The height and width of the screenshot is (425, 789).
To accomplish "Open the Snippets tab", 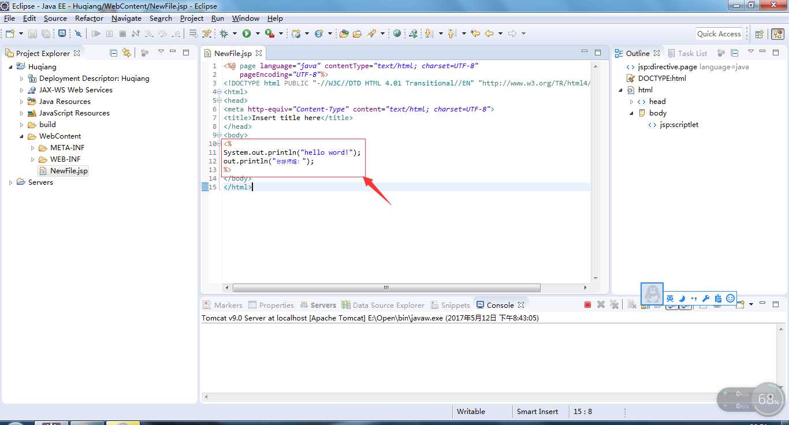I will (x=450, y=305).
